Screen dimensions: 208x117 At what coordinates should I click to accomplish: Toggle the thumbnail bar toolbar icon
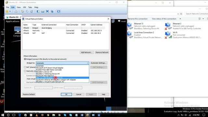pyautogui.click(x=43, y=11)
